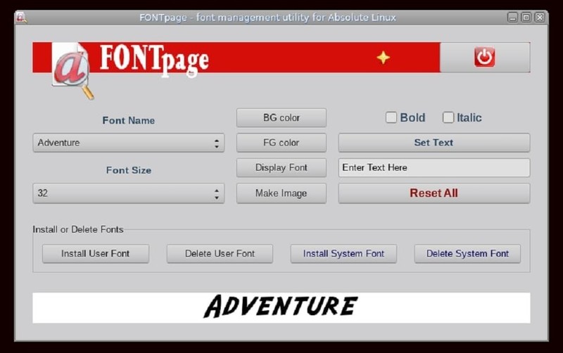Open the FG color picker

click(281, 143)
